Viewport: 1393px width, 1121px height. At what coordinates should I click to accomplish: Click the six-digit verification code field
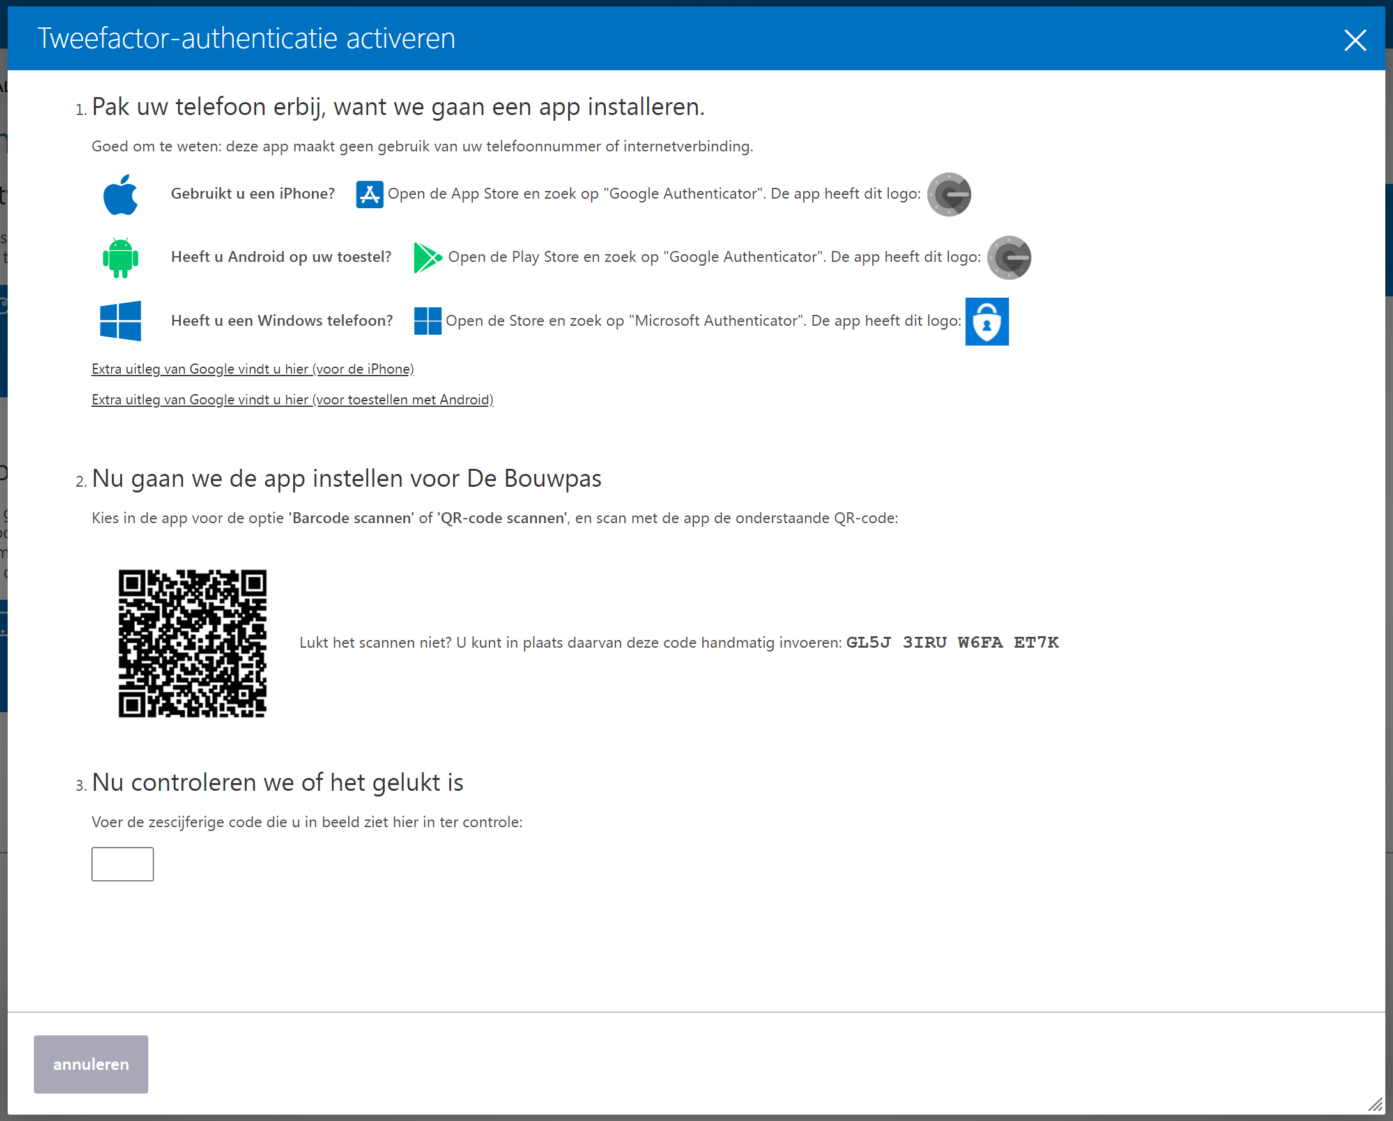123,864
